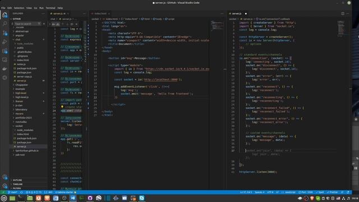Click Spaces: 4 indentation in status bar

(260, 192)
